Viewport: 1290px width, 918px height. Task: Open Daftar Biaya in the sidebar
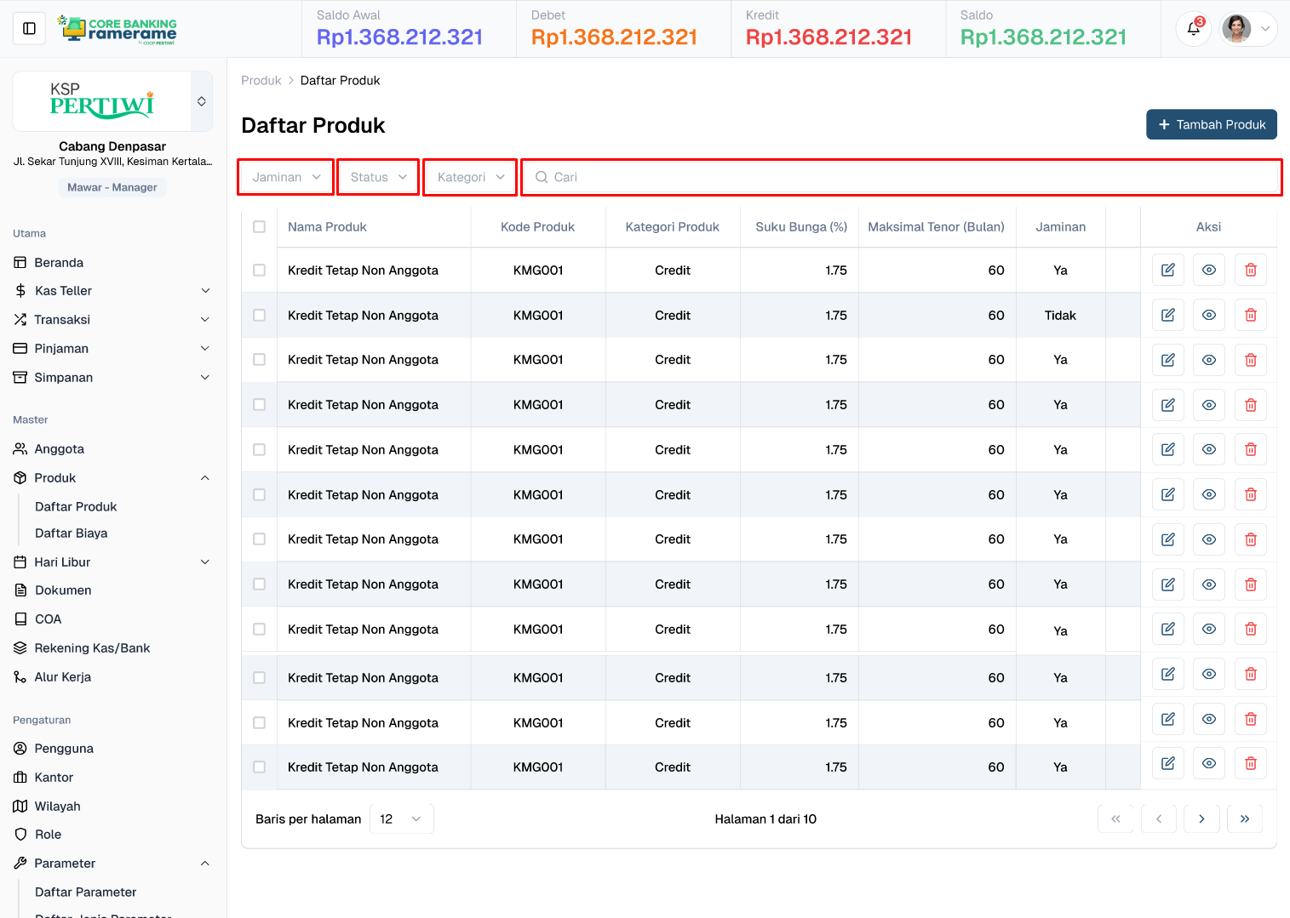click(x=72, y=533)
